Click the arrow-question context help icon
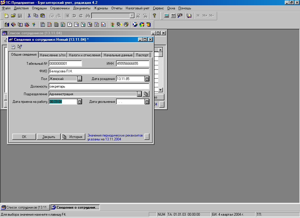Viewport: 300px width, 218px height. pos(20,47)
